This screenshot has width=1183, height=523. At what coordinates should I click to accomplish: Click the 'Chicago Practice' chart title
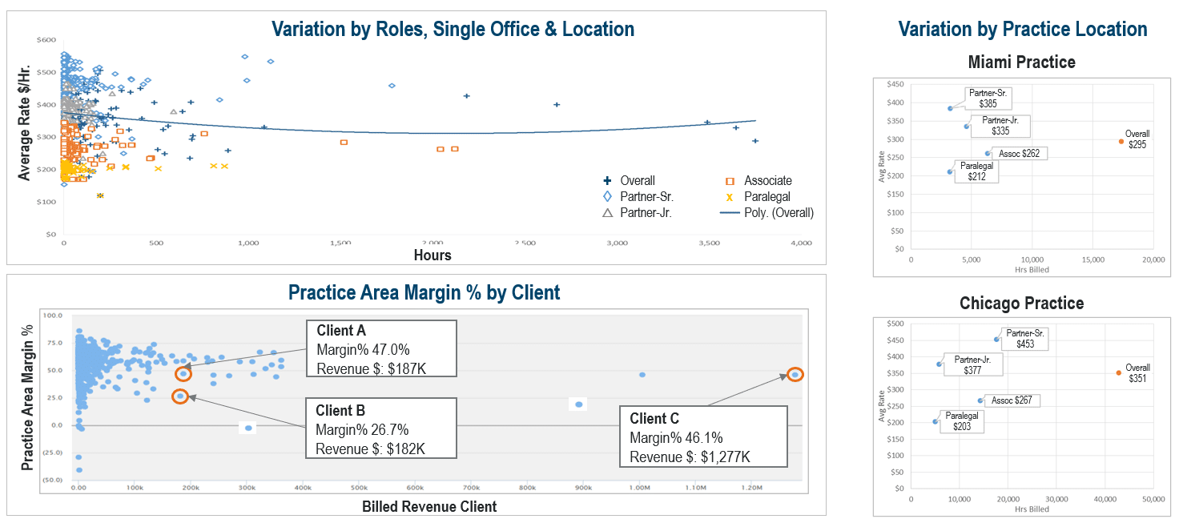(x=1021, y=304)
